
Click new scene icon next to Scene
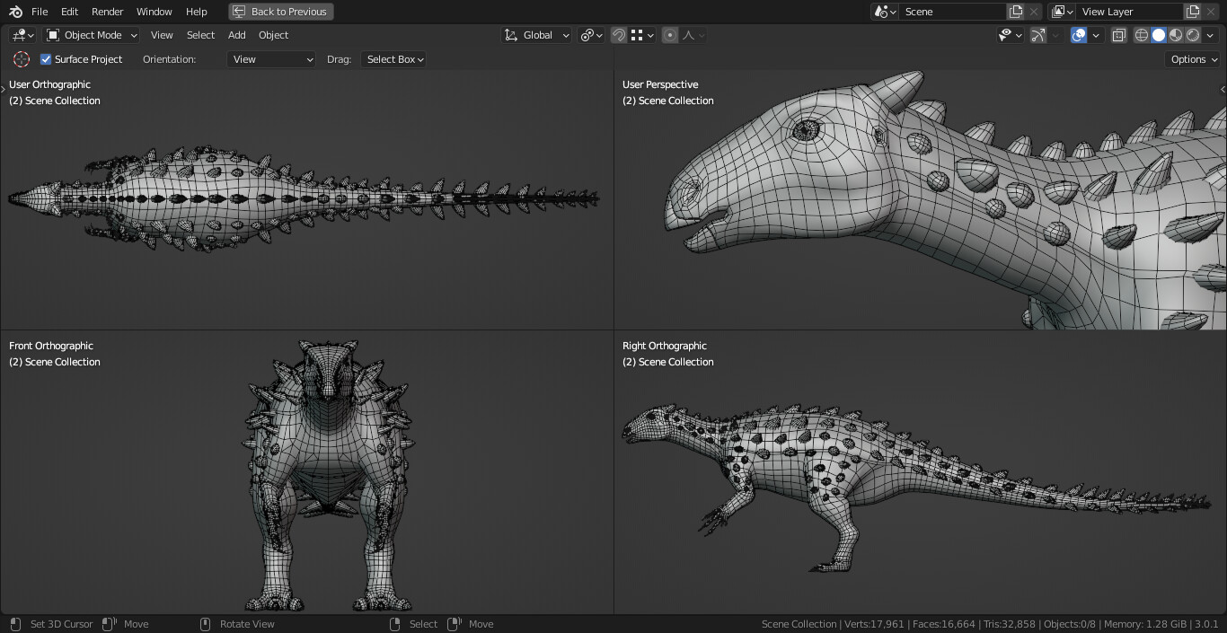(1016, 12)
